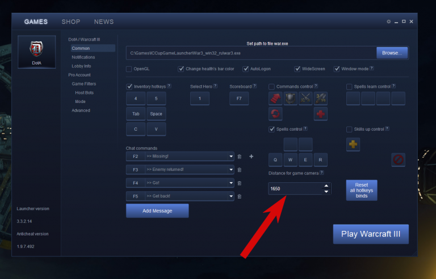Viewport: 436px width, 279px height.
Task: Open help icon for Distance for game camera
Action: pyautogui.click(x=322, y=173)
